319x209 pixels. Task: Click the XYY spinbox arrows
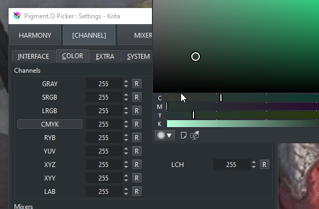(126, 178)
